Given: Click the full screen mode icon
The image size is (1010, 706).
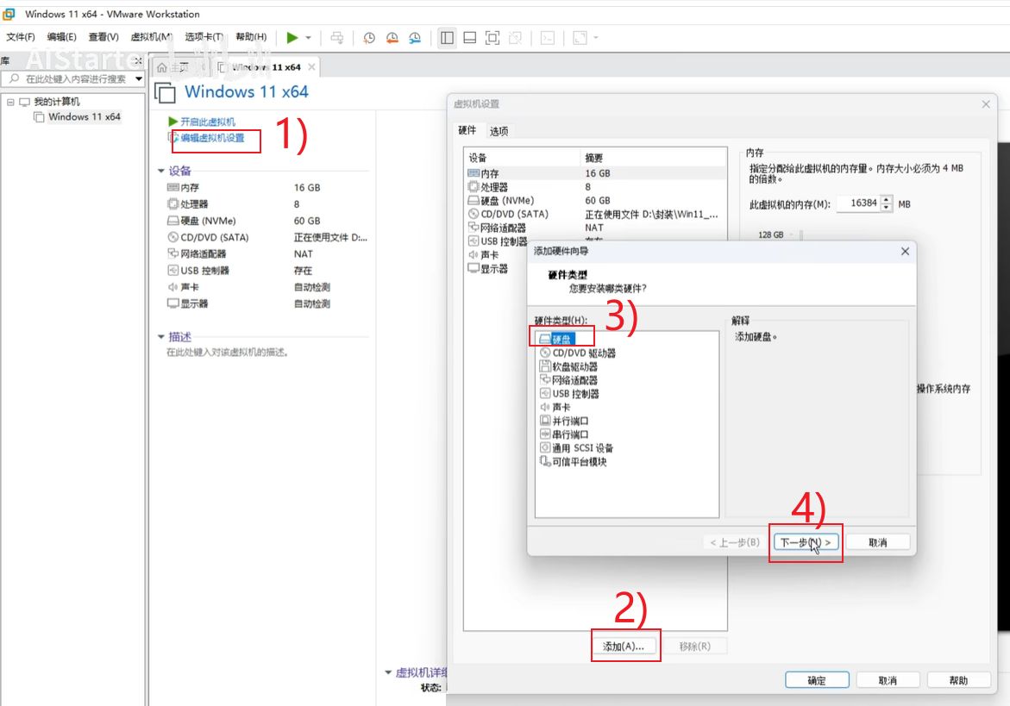Looking at the screenshot, I should click(x=492, y=38).
